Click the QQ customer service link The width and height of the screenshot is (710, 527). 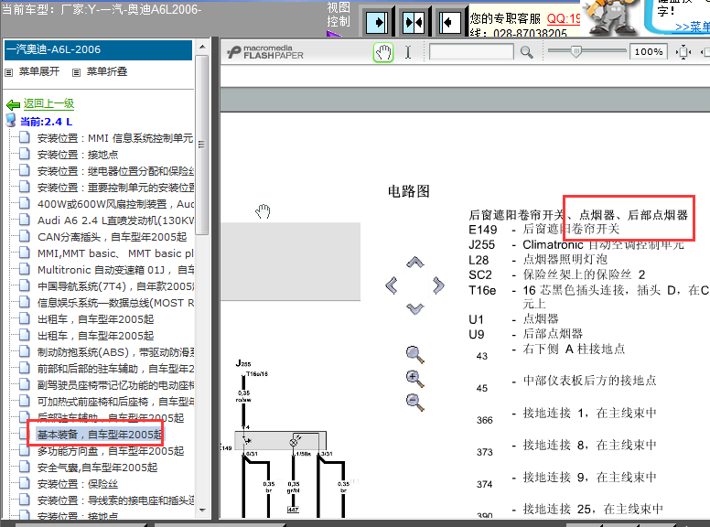564,18
